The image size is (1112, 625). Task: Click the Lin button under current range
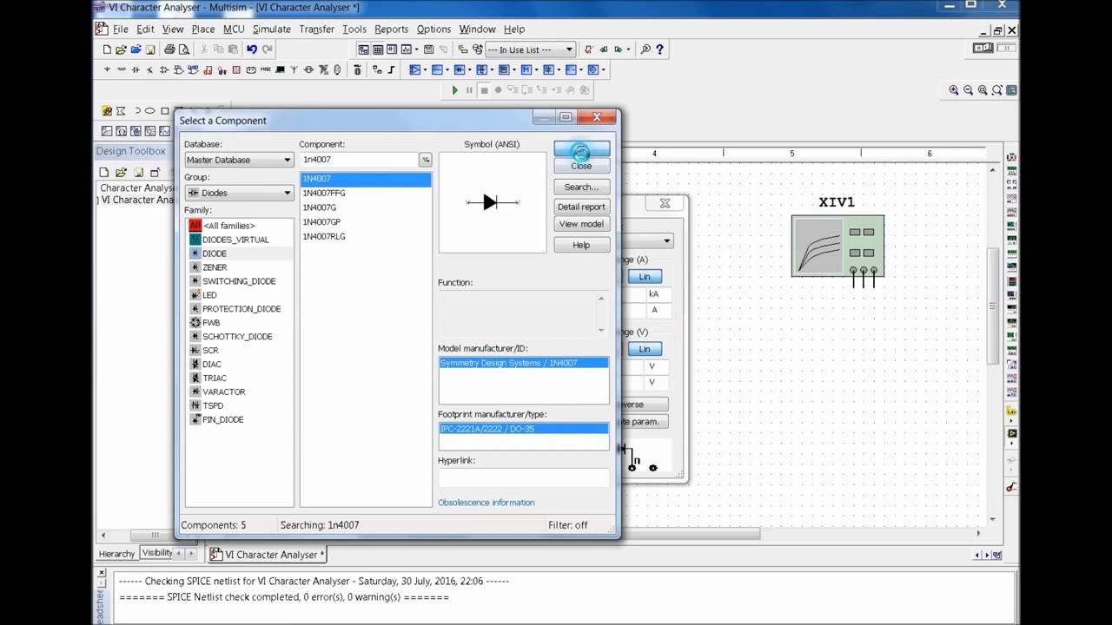point(645,276)
